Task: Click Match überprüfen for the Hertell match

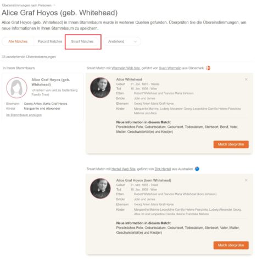Action: point(231,245)
